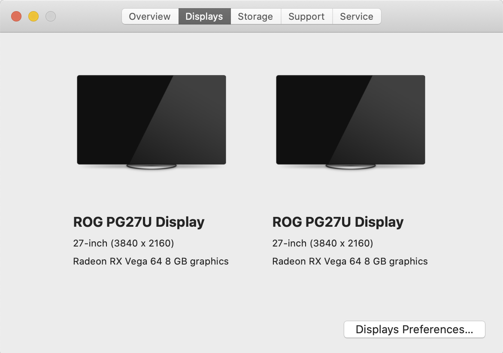This screenshot has height=353, width=503.
Task: Minimize the window with the yellow button
Action: coord(33,17)
